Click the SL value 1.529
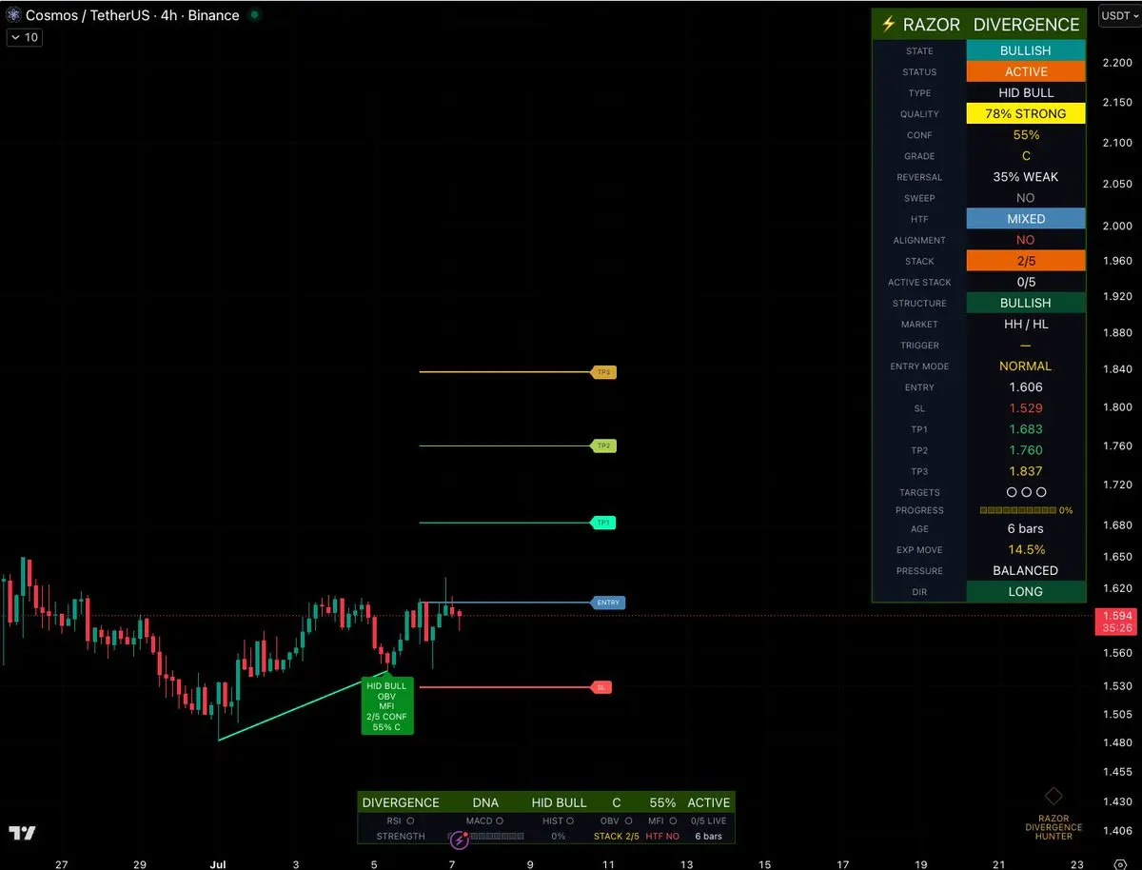 click(x=1026, y=408)
